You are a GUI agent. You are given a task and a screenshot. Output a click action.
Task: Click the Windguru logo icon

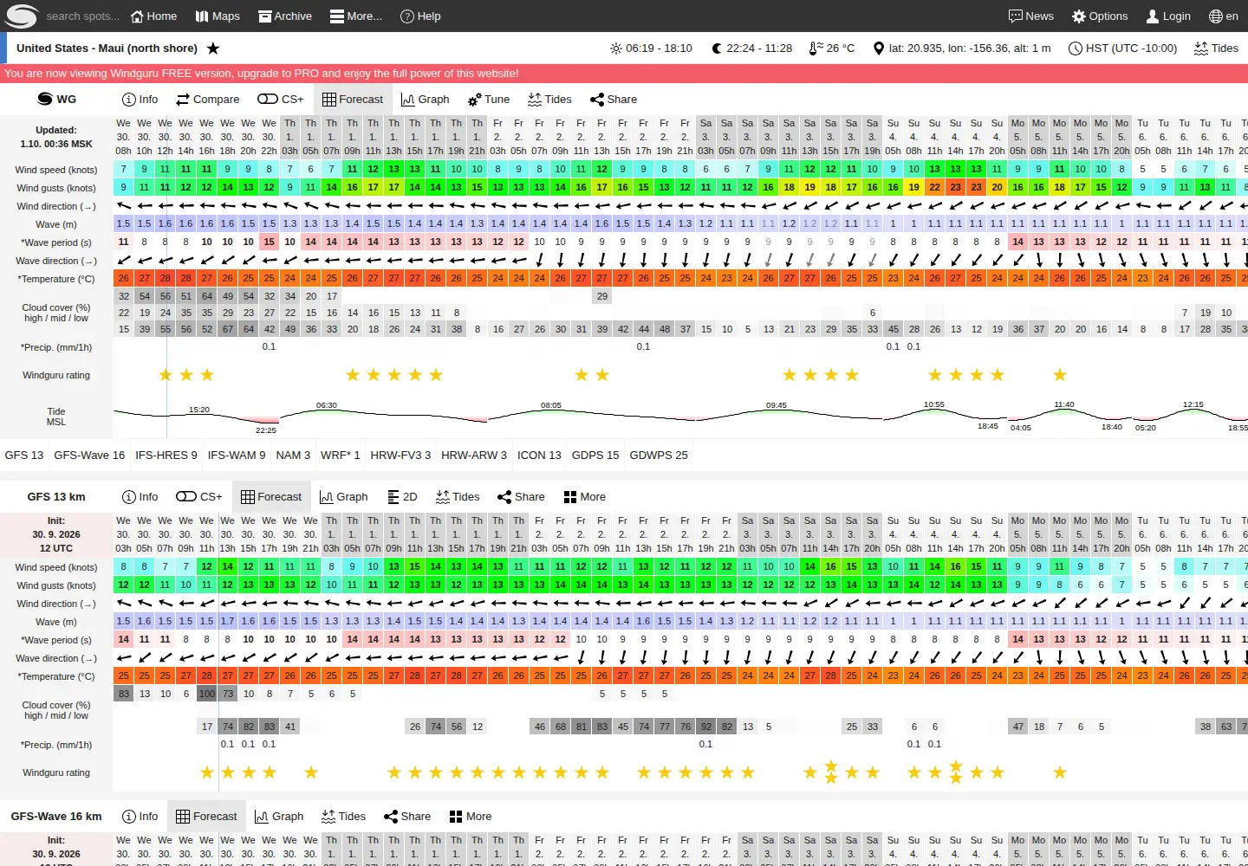pyautogui.click(x=21, y=16)
